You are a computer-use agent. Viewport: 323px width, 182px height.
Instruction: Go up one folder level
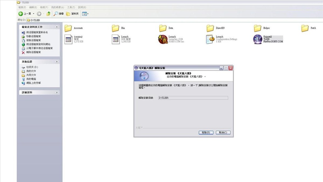[49, 14]
